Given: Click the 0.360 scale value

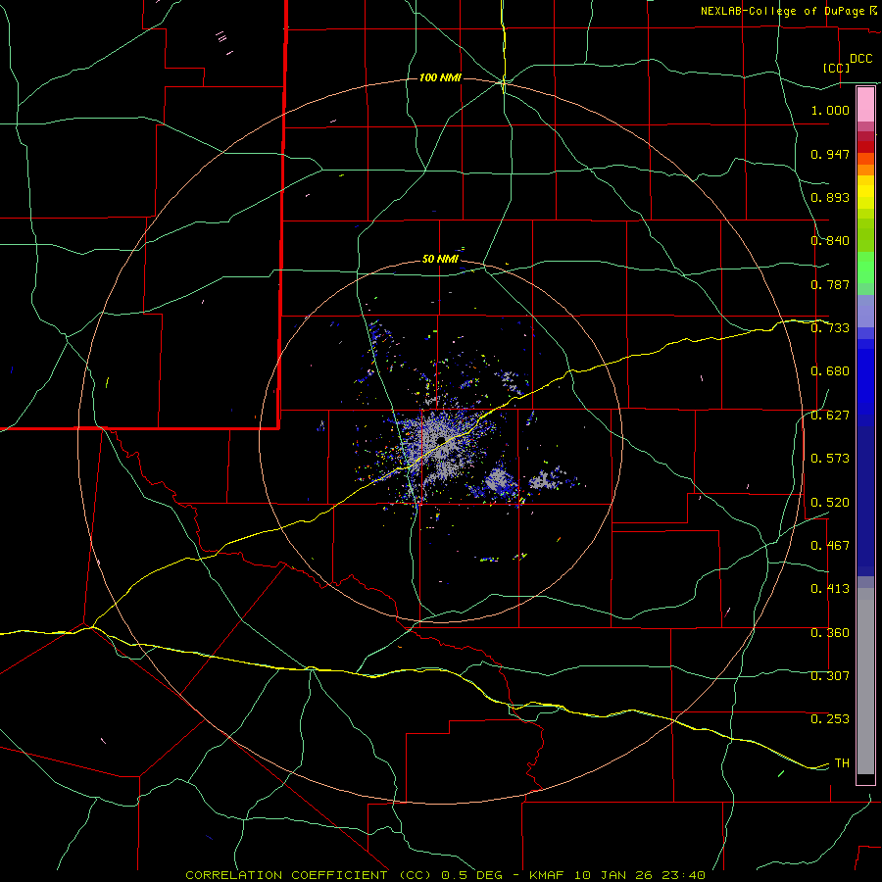Looking at the screenshot, I should (x=830, y=633).
